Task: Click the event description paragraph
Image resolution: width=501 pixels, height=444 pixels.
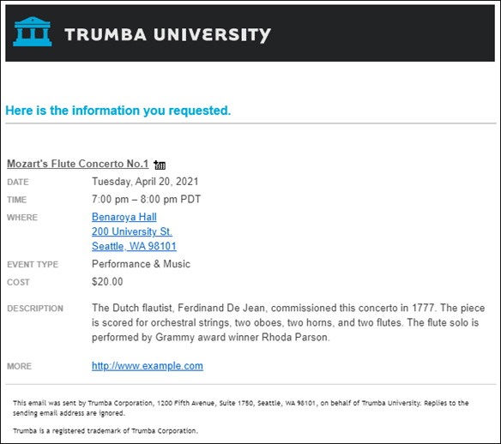Action: point(288,322)
